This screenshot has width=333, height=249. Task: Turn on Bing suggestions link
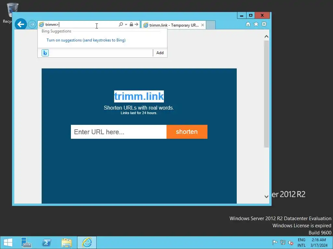[86, 40]
